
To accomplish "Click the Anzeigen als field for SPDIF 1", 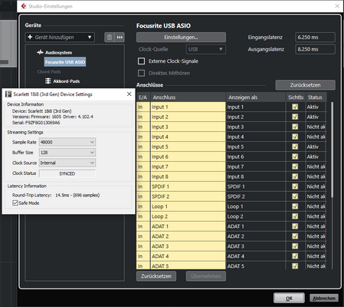I will click(255, 187).
